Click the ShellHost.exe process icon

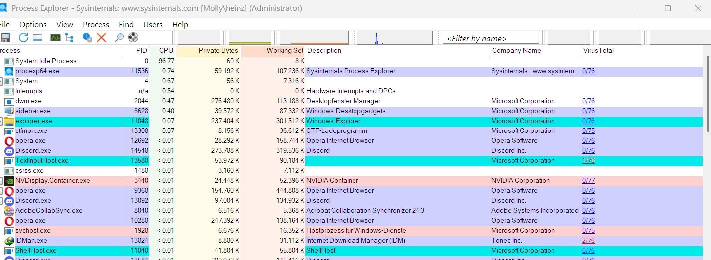coord(9,251)
